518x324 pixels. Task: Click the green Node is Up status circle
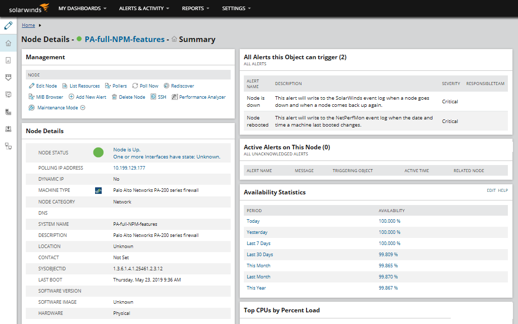pyautogui.click(x=99, y=152)
